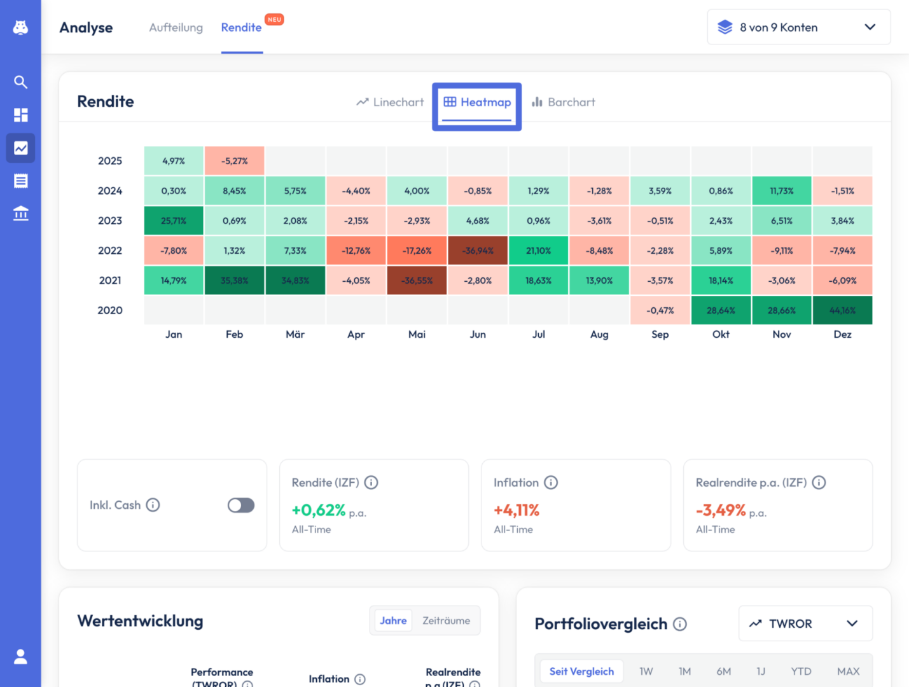Click heatmap cell -36,94% for Jun 2022
Screen dimensions: 909x687
[478, 251]
